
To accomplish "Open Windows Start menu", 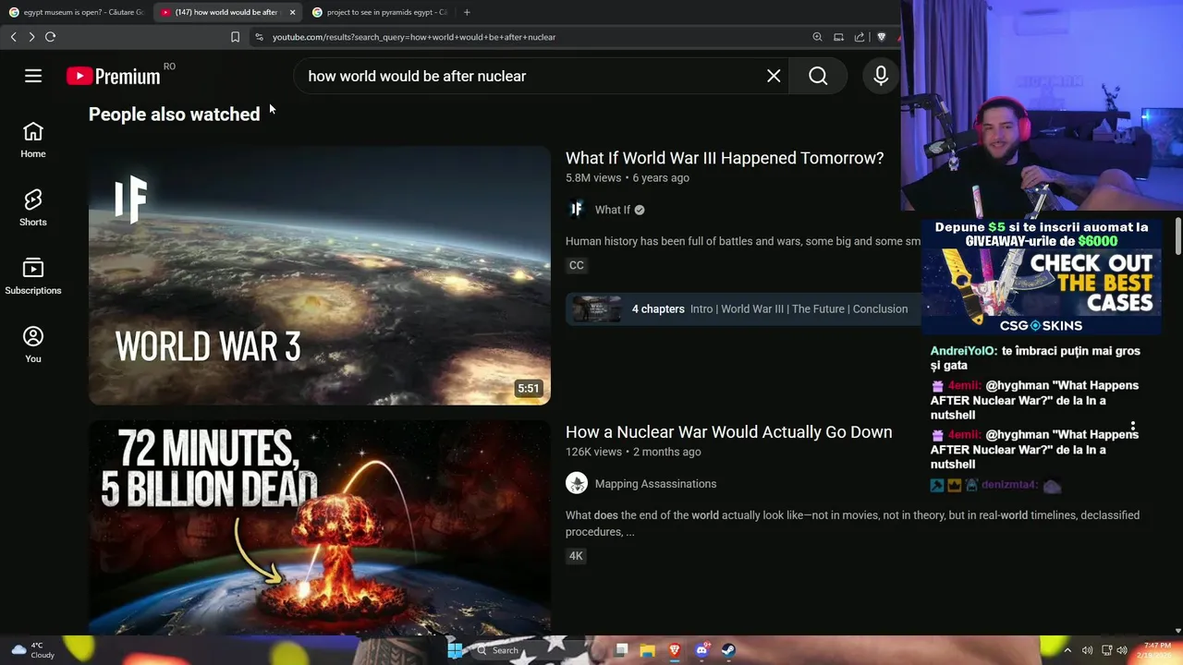I will [x=456, y=650].
